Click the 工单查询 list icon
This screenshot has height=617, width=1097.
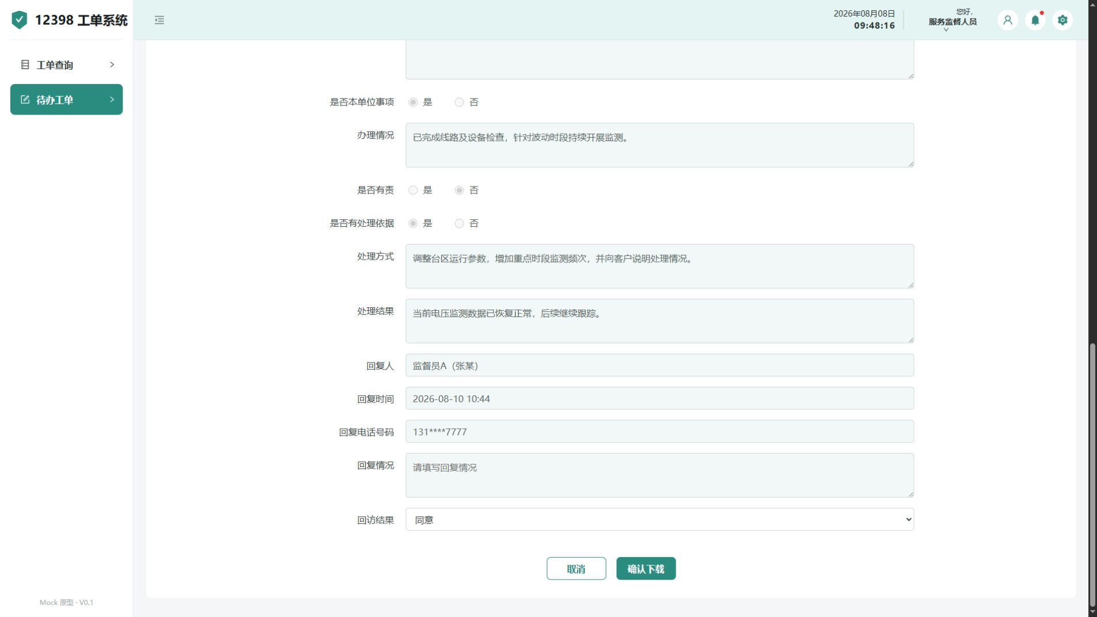coord(25,64)
